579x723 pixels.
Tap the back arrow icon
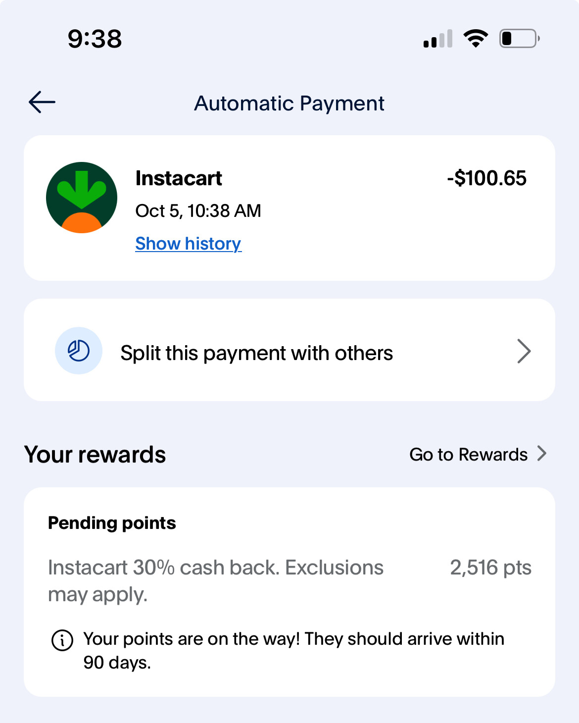(42, 103)
